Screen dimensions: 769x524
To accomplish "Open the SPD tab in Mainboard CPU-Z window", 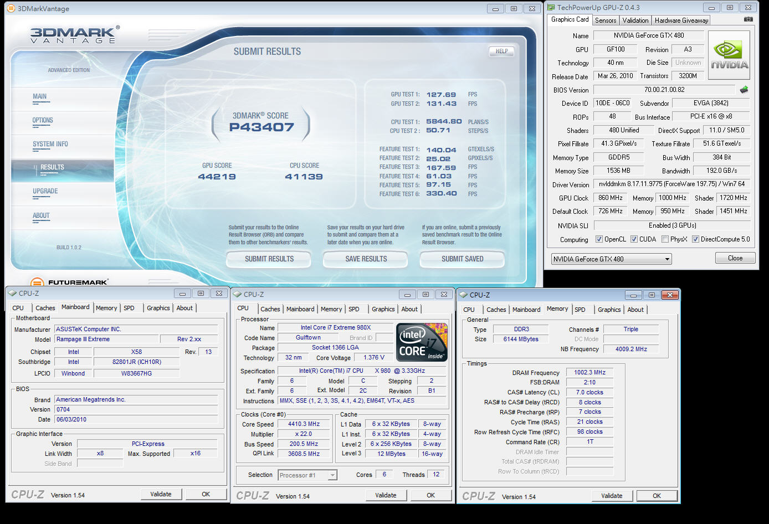I will pos(129,308).
